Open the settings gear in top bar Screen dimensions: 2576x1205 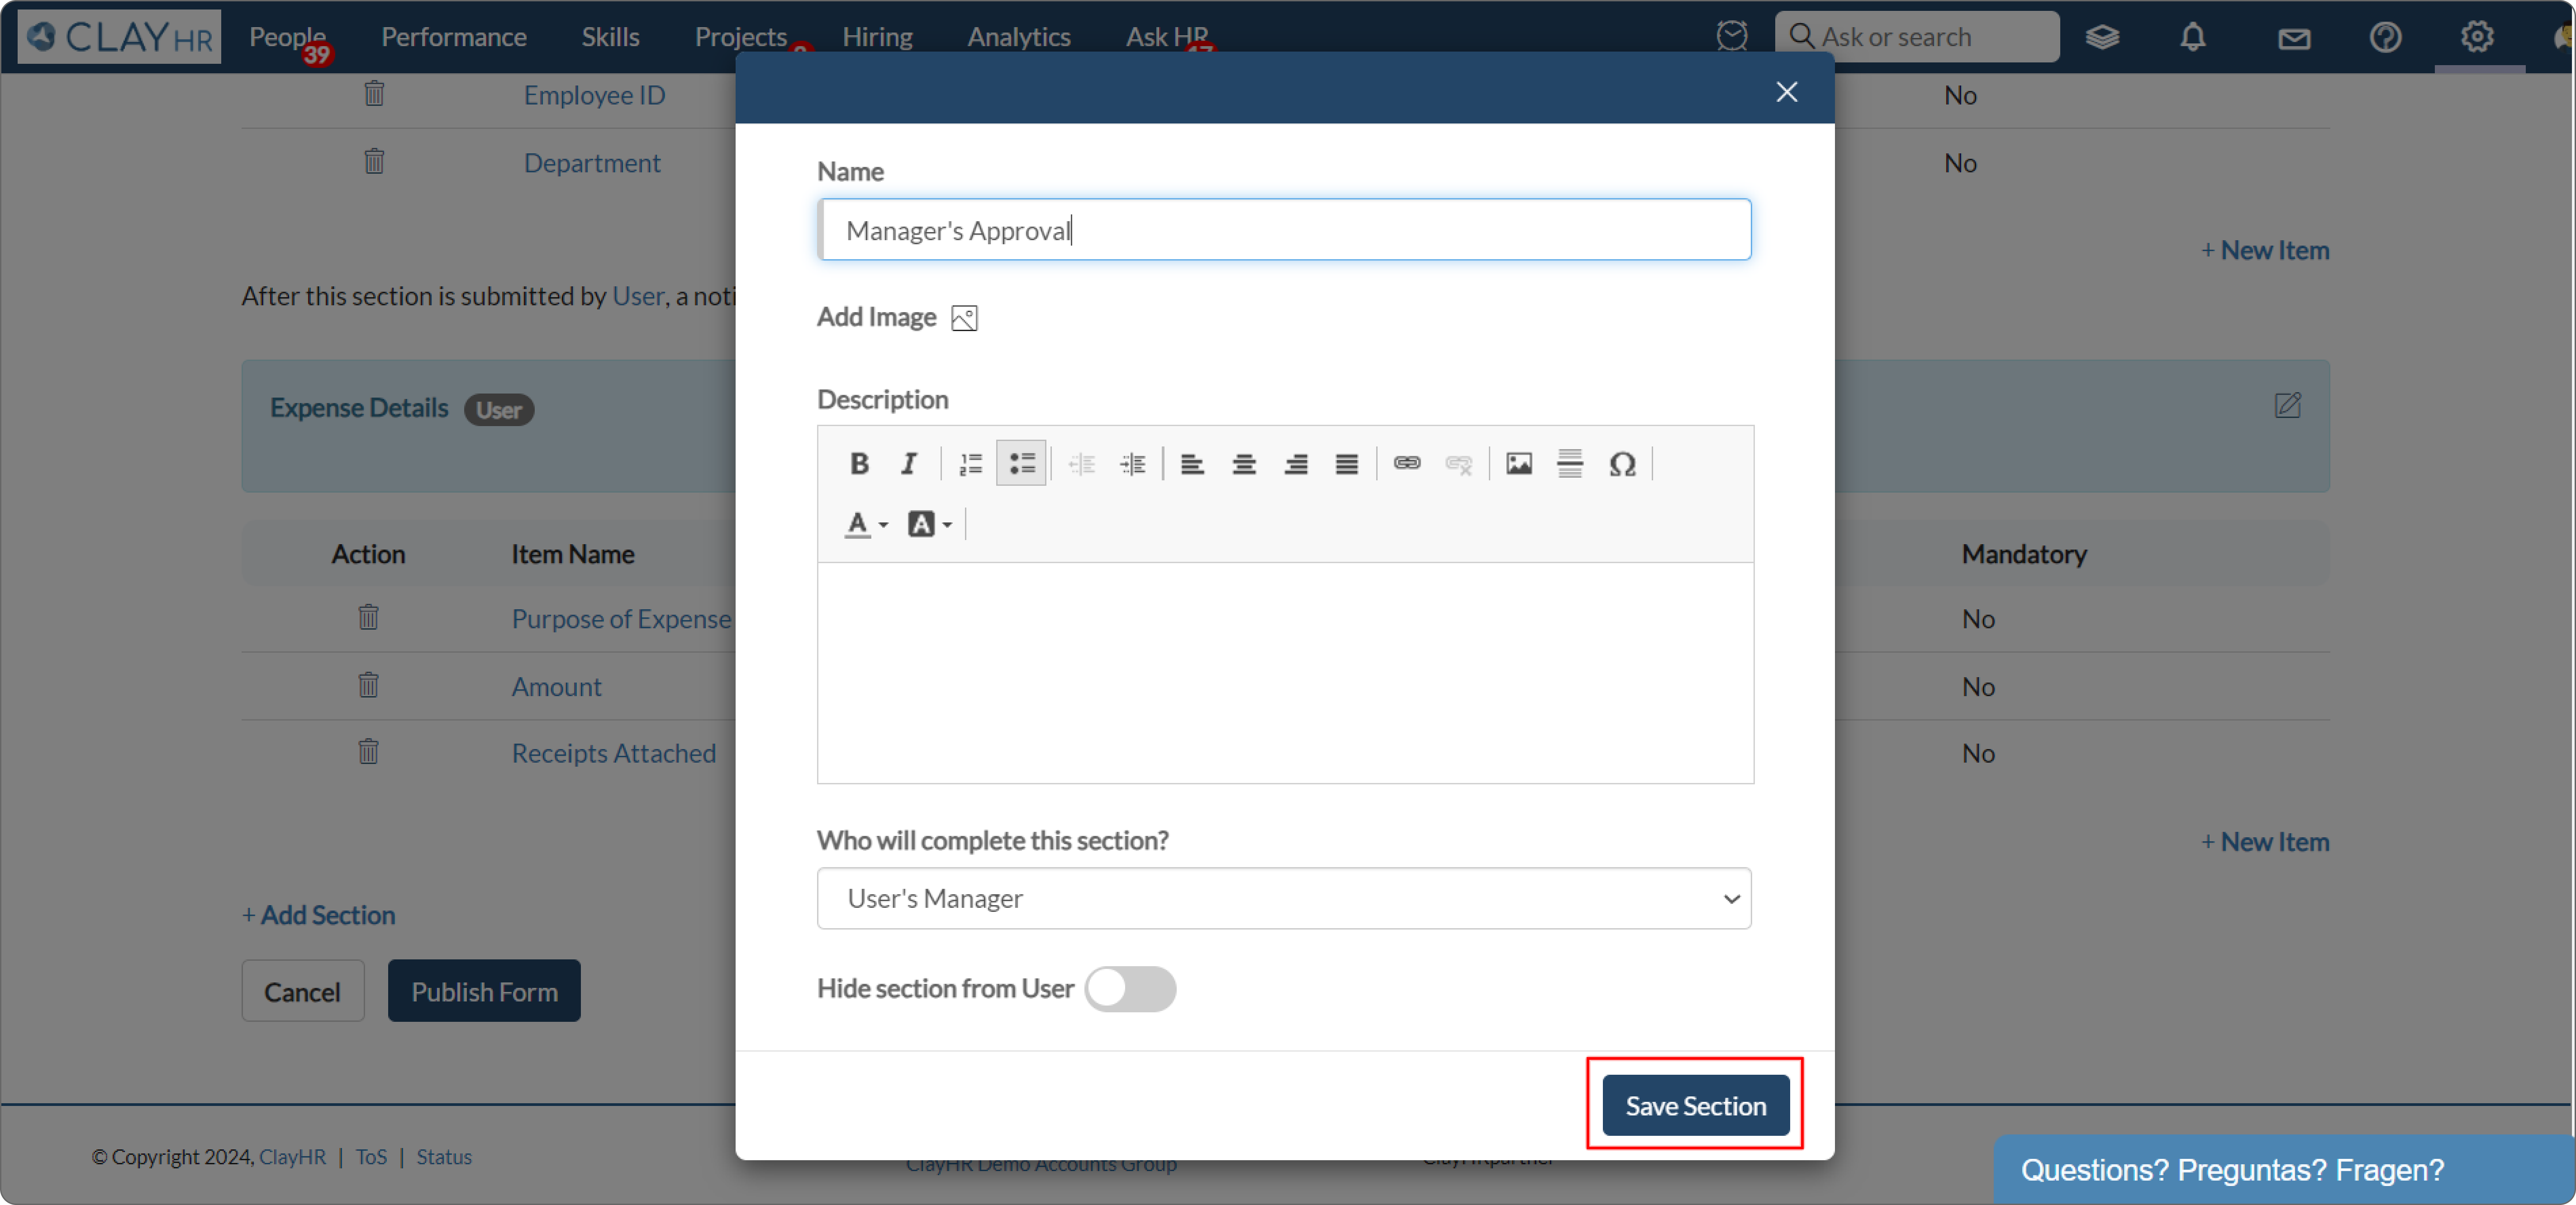tap(2476, 37)
